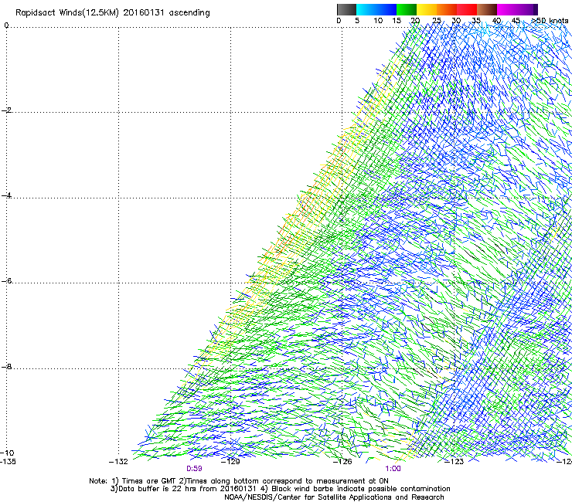Click the '25' legend scale number

click(x=436, y=21)
